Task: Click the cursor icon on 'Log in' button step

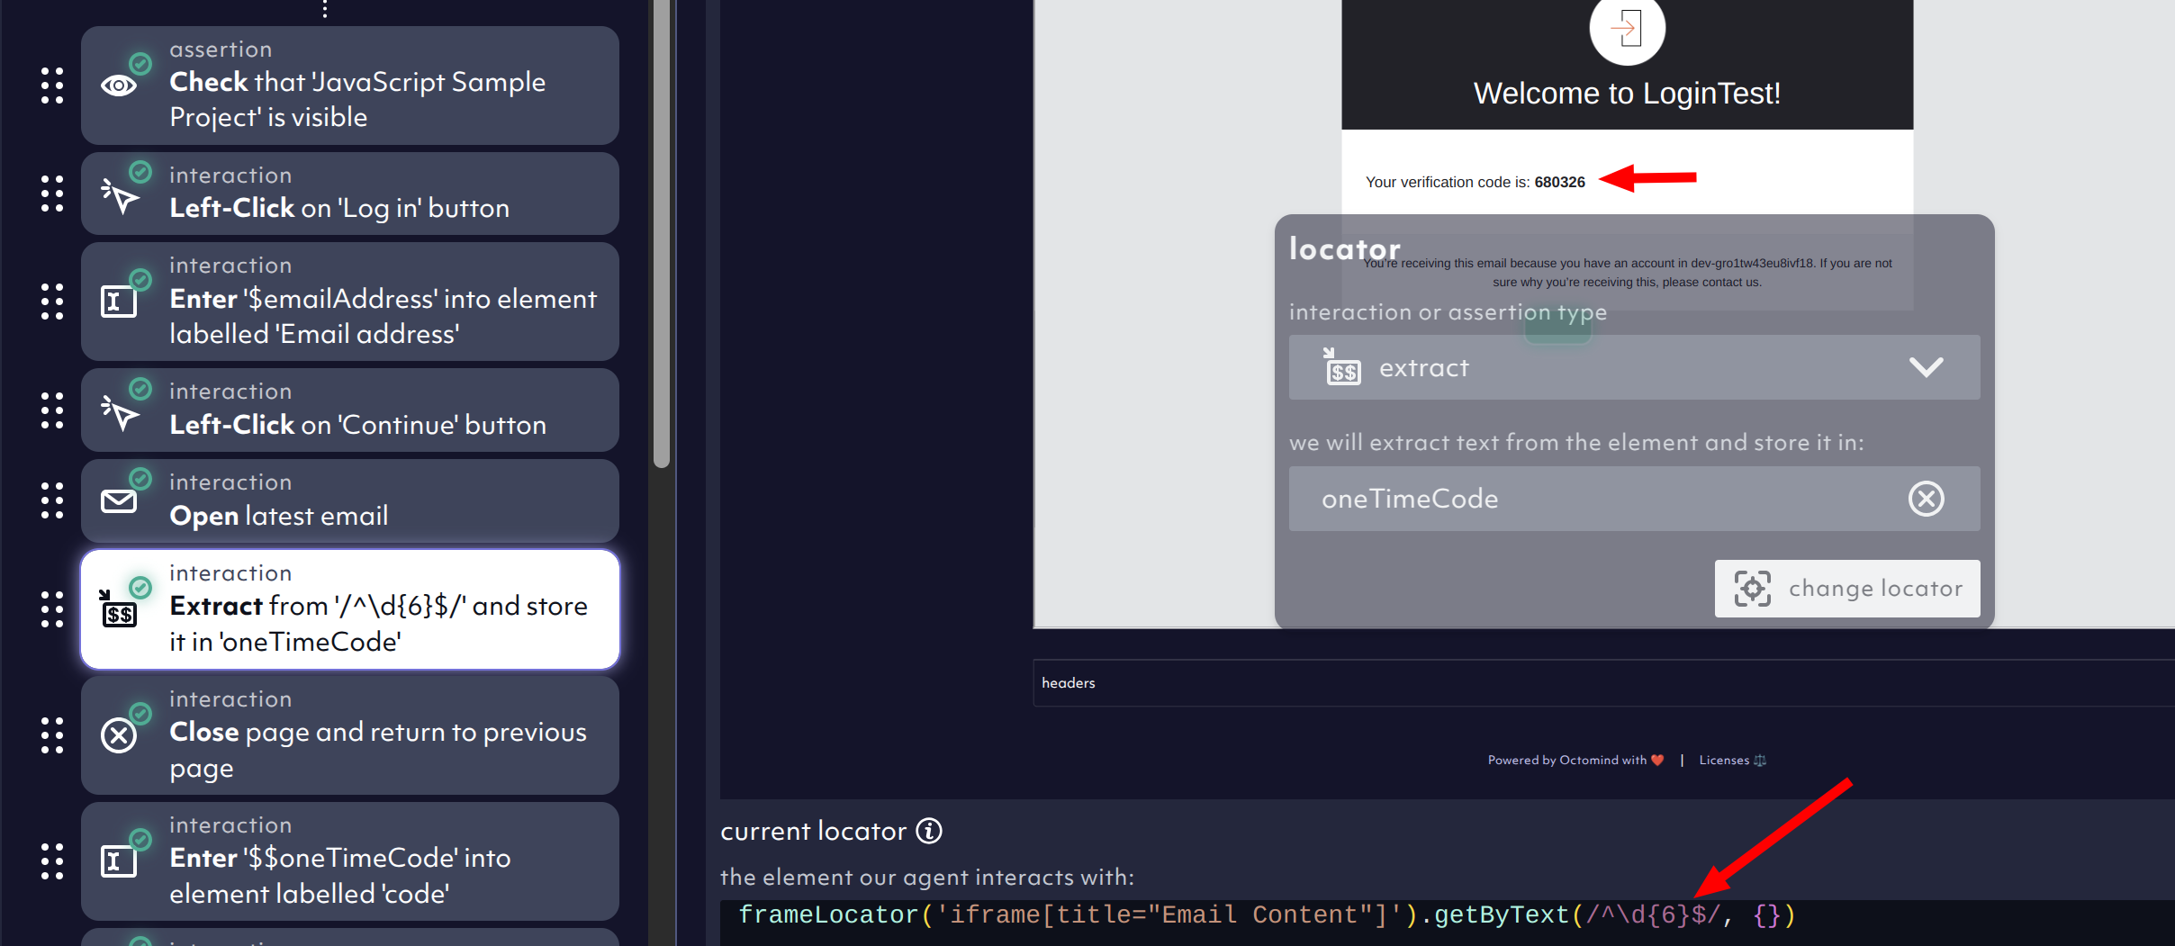Action: [119, 195]
